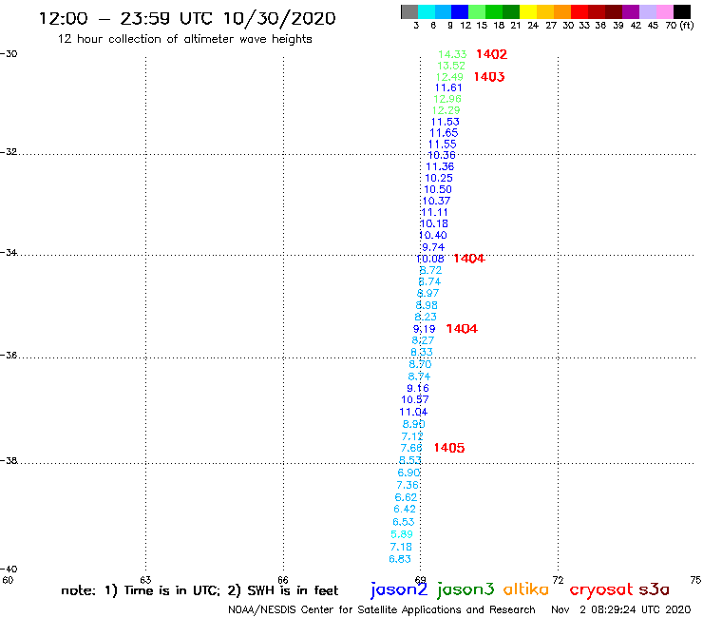Click the red cryosat legend label
This screenshot has width=703, height=618.
point(600,590)
